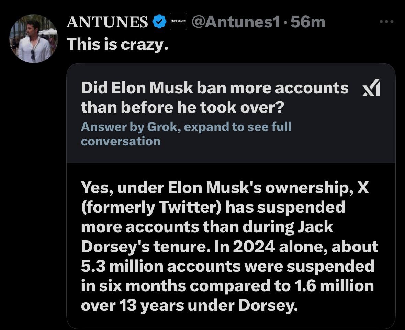Click "over 13 years under Dorsey." line
Screen dimensions: 405x330
coord(188,305)
